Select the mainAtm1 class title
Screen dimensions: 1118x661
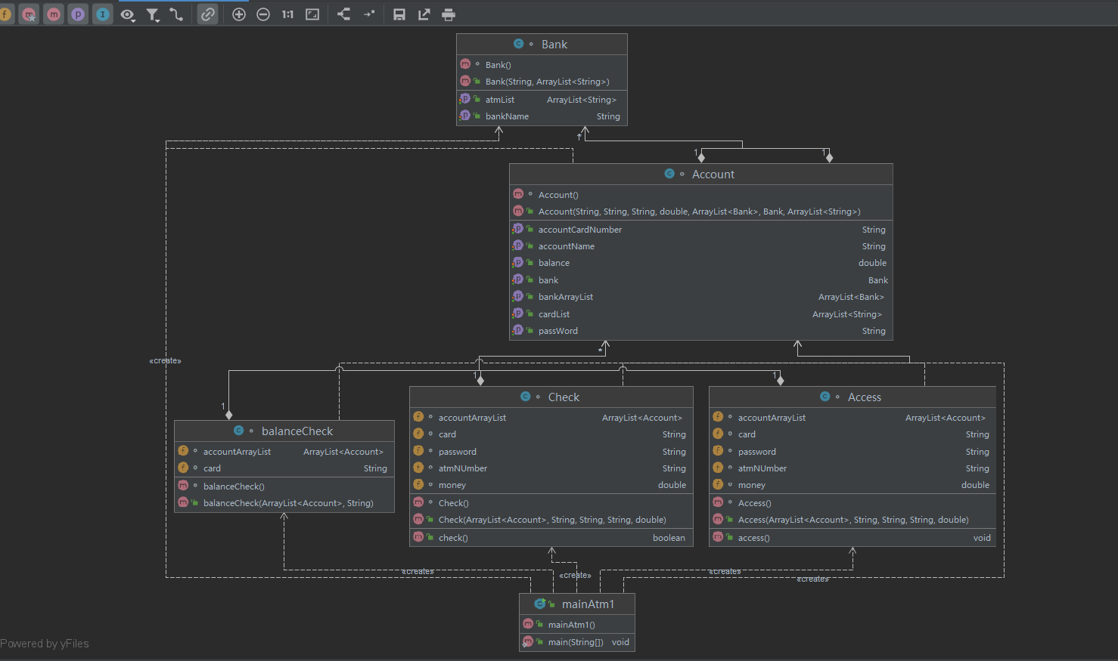(588, 604)
